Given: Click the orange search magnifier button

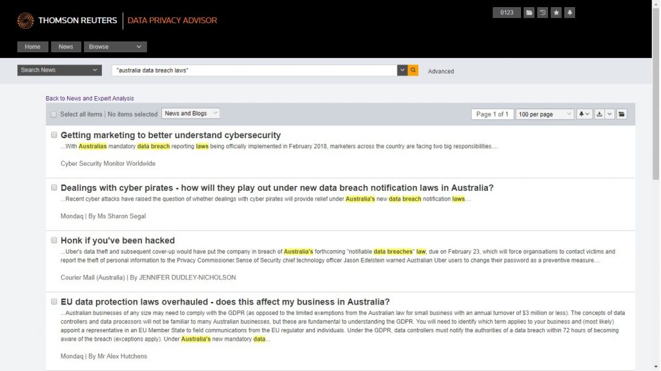Looking at the screenshot, I should click(x=413, y=70).
